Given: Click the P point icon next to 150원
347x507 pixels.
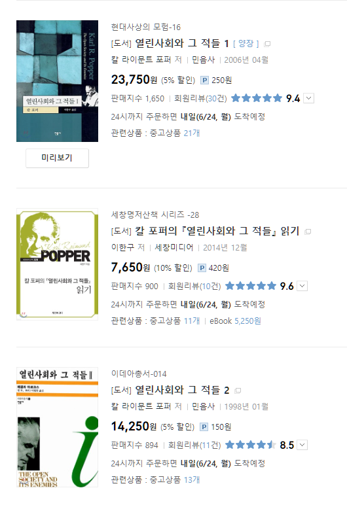Looking at the screenshot, I should [x=204, y=427].
